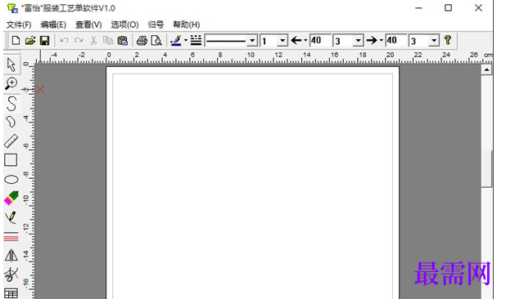Open a file using the folder icon
Screen dimensions: 506x299
pyautogui.click(x=30, y=41)
